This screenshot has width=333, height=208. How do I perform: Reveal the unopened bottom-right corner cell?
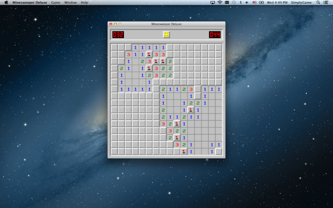[219, 151]
